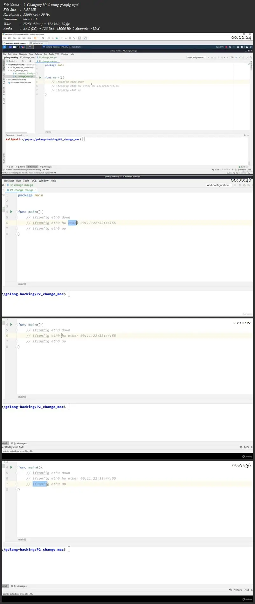Select Scratches and Consoles in the project tree
Screen dimensions: 255x604
(20, 83)
